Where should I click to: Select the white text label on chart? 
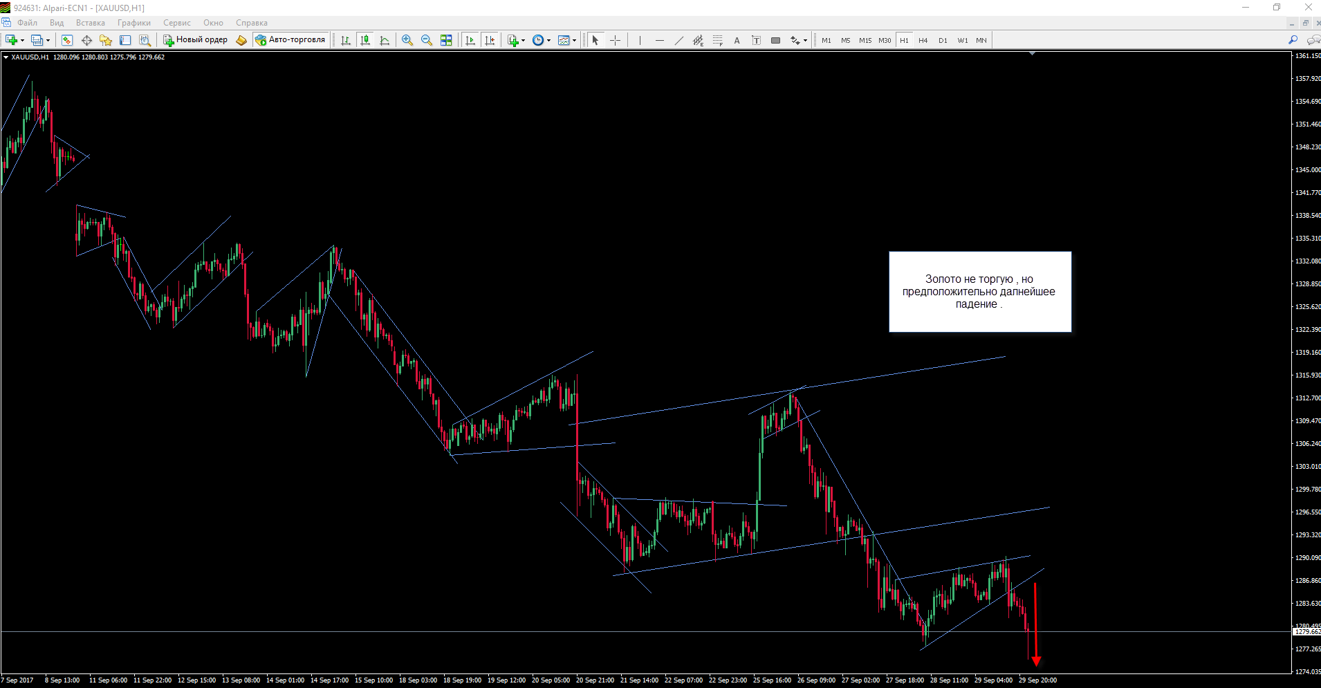click(980, 292)
